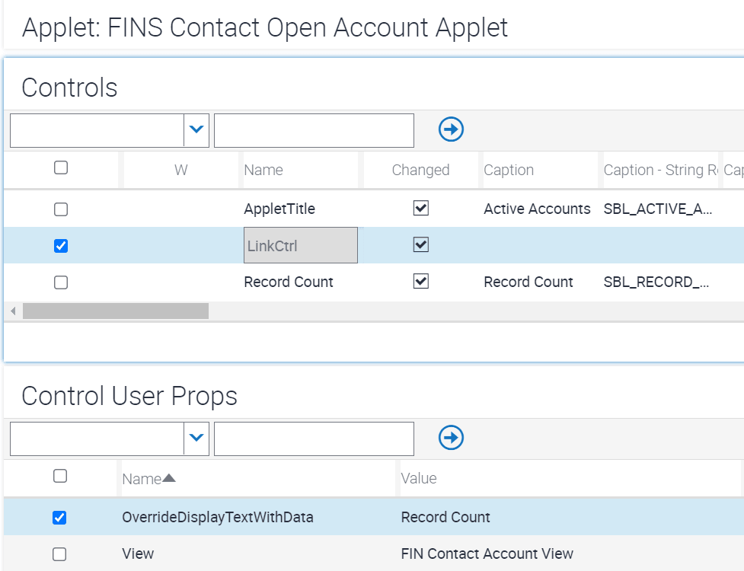744x571 pixels.
Task: Click the Name column header in Controls
Action: (x=263, y=170)
